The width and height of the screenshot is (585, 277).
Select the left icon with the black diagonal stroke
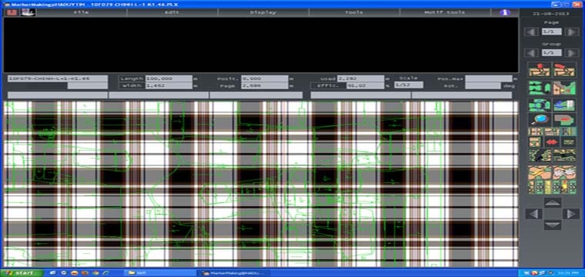click(540, 155)
